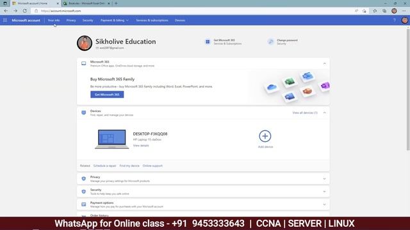The width and height of the screenshot is (410, 230).
Task: Open Services & subscriptions menu item
Action: pyautogui.click(x=152, y=20)
